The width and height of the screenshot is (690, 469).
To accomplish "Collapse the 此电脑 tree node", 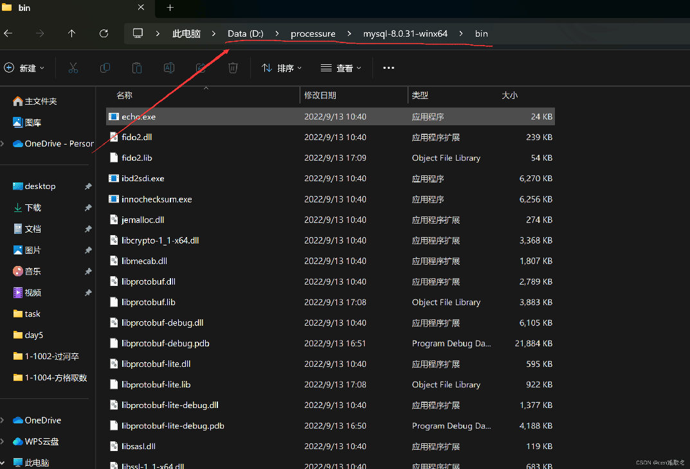I will (x=3, y=463).
